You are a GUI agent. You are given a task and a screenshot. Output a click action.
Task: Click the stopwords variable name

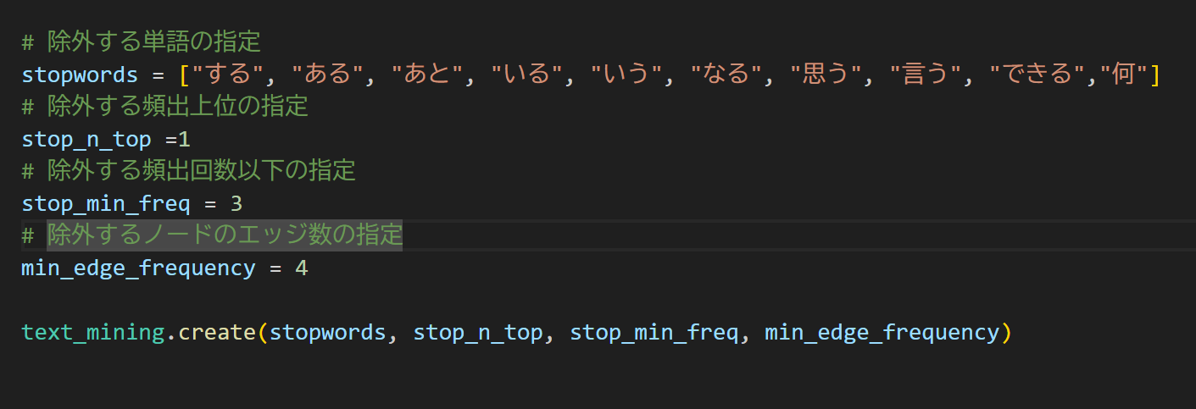pyautogui.click(x=80, y=75)
